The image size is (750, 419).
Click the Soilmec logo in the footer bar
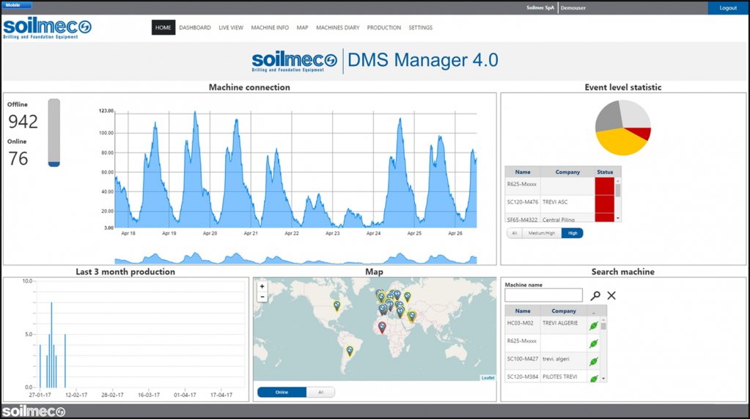coord(34,412)
